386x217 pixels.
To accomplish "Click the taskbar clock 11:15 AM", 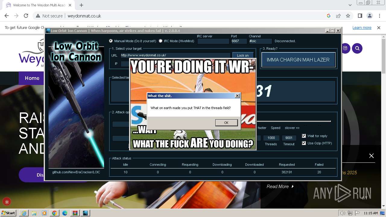I will (371, 213).
